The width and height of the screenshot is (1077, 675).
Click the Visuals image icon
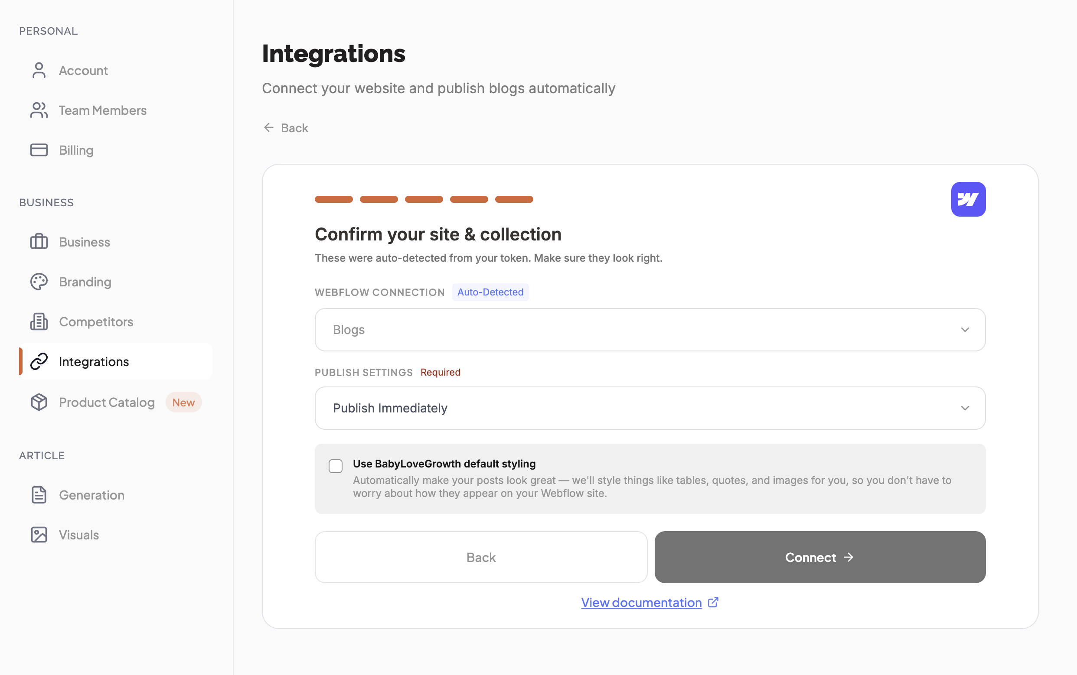click(39, 534)
